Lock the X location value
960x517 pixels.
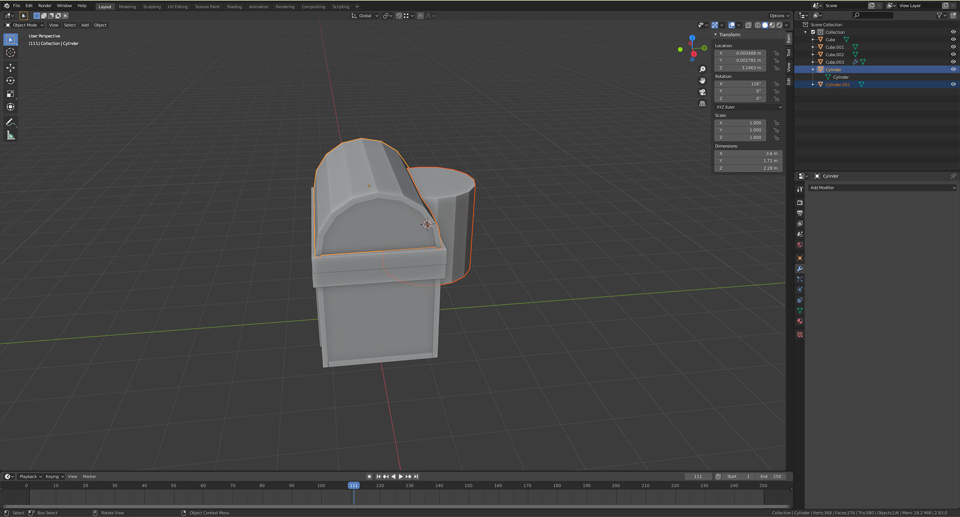pyautogui.click(x=776, y=53)
